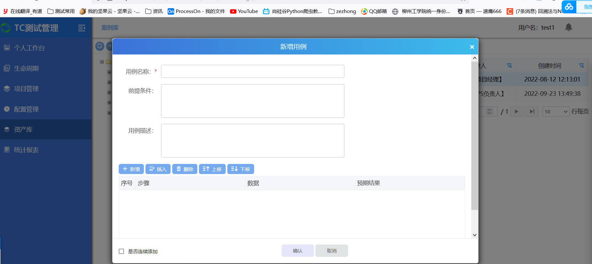Jump to last page icon

pos(532,111)
